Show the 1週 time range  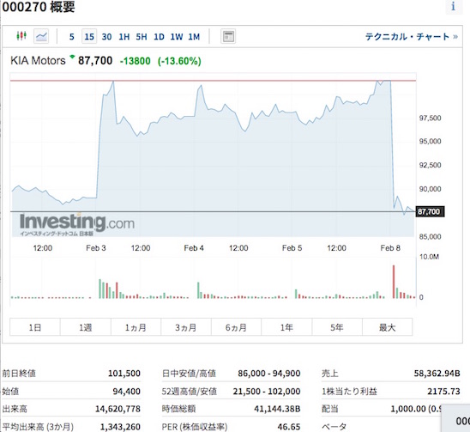tap(86, 327)
